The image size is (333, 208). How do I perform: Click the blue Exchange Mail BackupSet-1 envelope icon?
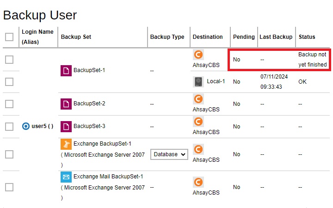point(66,177)
